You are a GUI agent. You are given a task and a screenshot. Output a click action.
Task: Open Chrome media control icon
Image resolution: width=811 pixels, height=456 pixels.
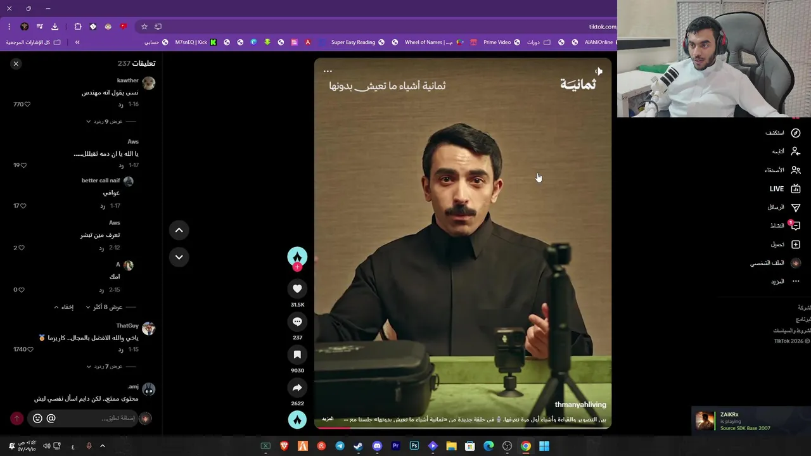pyautogui.click(x=39, y=27)
